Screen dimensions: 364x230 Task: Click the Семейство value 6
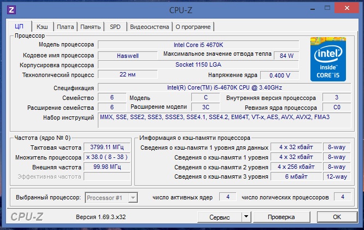(112, 97)
